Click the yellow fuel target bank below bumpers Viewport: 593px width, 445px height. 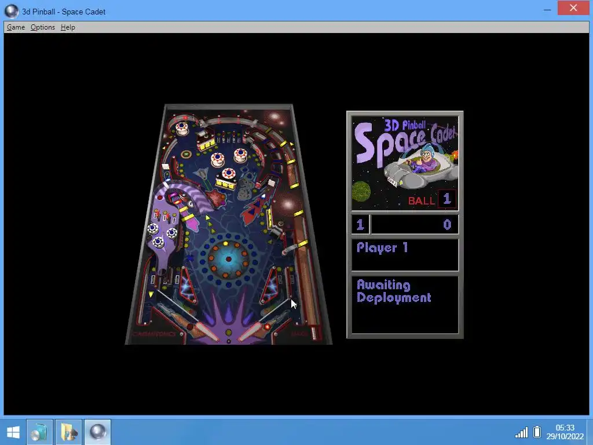click(x=226, y=184)
